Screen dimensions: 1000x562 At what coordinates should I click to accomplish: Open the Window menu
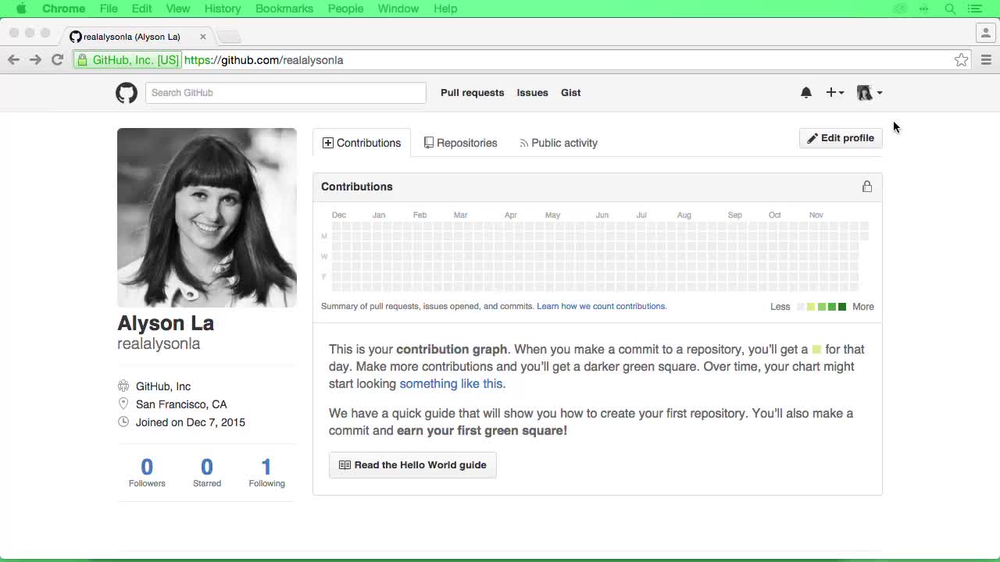coord(398,9)
